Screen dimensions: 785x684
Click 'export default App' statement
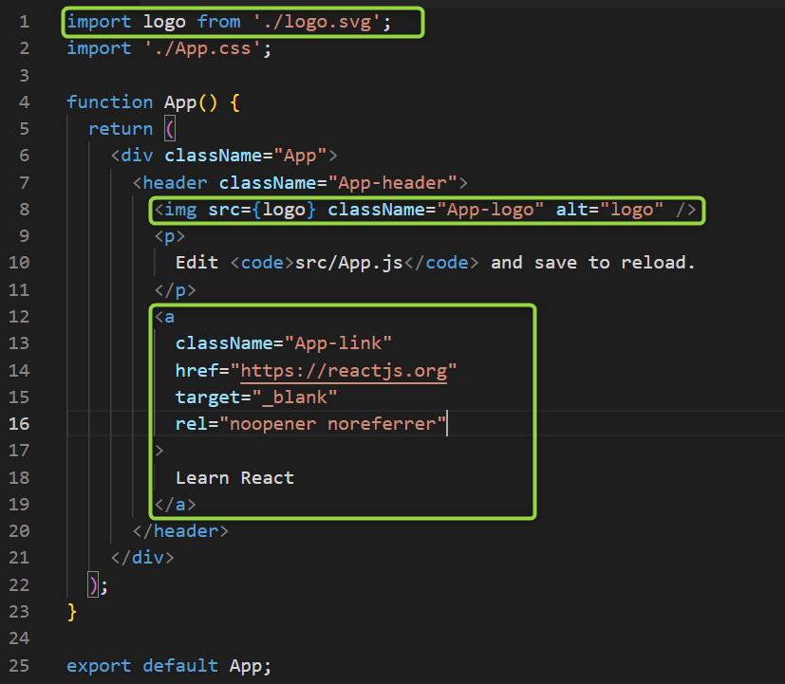tap(169, 666)
